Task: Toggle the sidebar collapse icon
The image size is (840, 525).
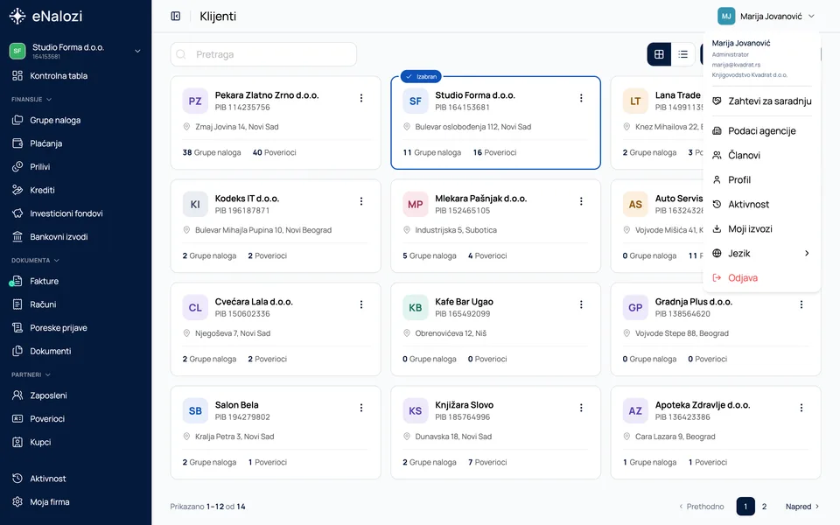Action: click(x=175, y=16)
